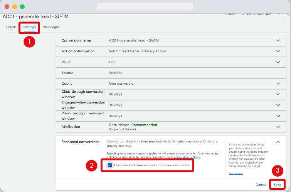
Task: Click the page title AD01 - generate_lead - SGTM
Action: [35, 17]
